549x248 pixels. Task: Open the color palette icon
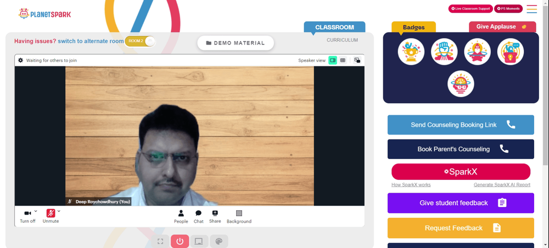coord(219,241)
